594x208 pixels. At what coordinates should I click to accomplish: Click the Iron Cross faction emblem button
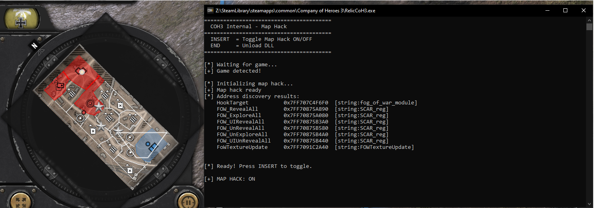21,18
